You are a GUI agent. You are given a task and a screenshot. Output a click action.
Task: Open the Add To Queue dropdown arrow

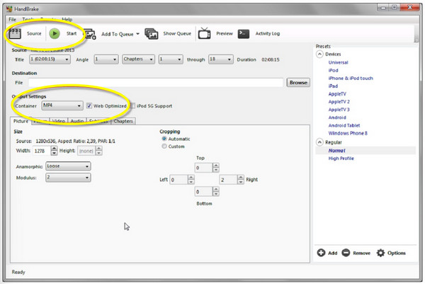(137, 34)
